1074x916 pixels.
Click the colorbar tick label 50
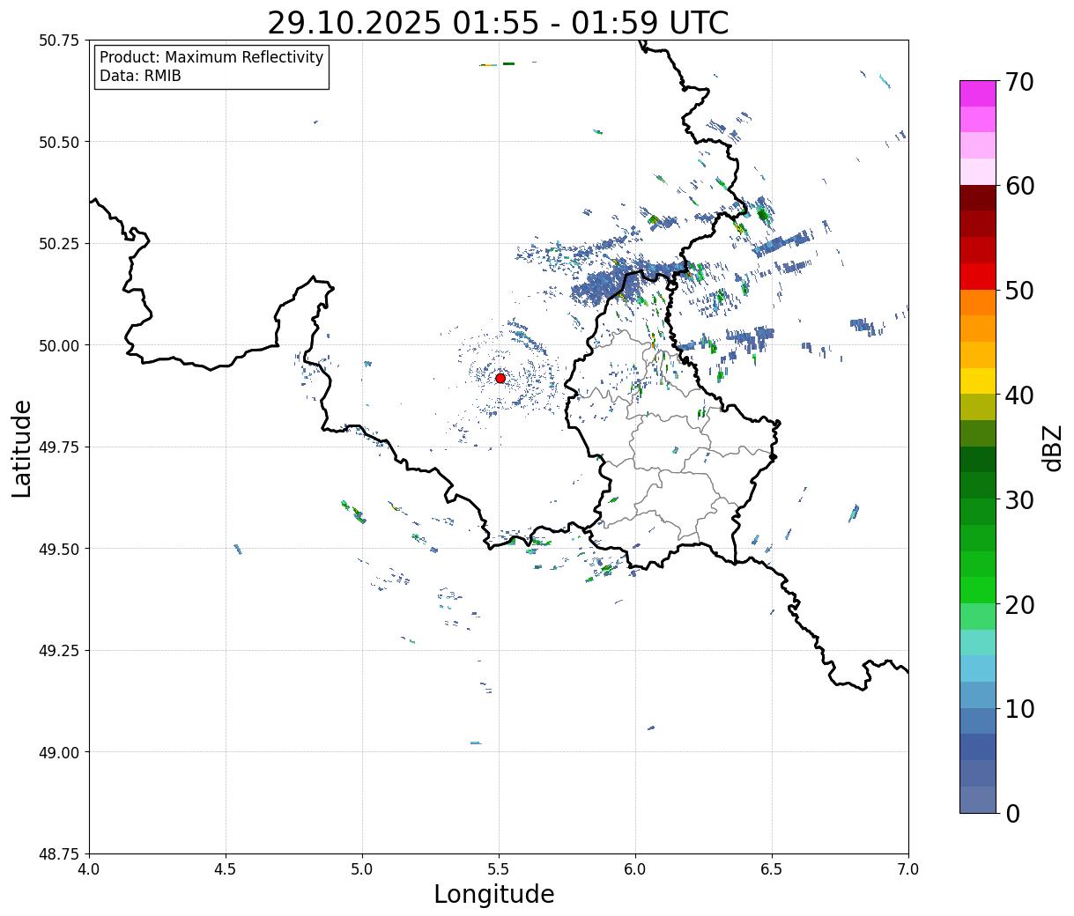(x=1018, y=291)
